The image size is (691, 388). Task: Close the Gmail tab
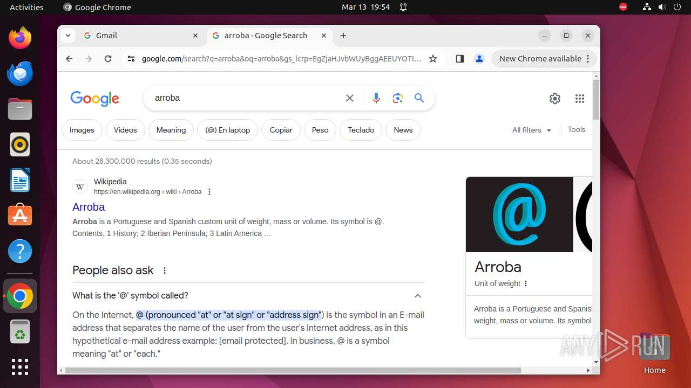point(195,36)
